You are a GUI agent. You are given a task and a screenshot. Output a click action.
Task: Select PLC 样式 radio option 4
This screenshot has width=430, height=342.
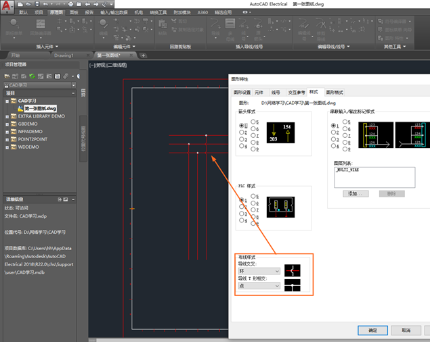coord(242,220)
